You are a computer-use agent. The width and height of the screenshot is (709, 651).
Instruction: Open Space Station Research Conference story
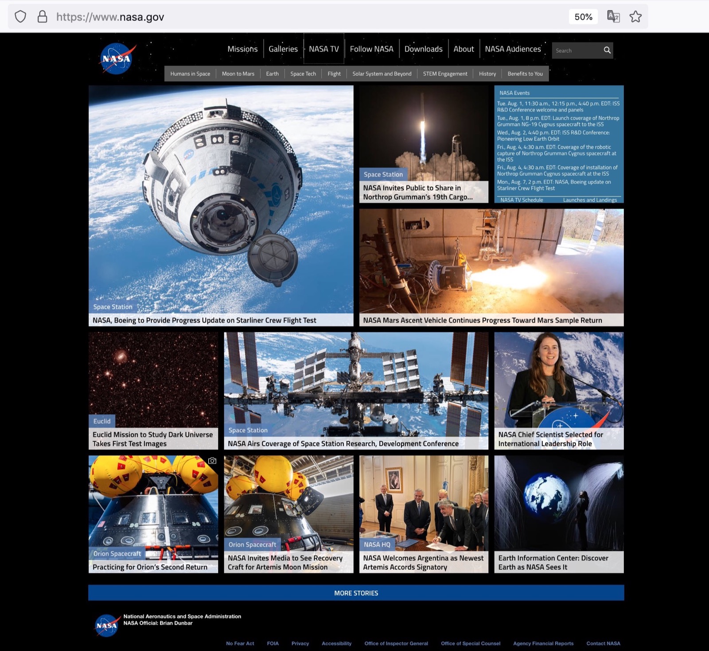tap(343, 444)
